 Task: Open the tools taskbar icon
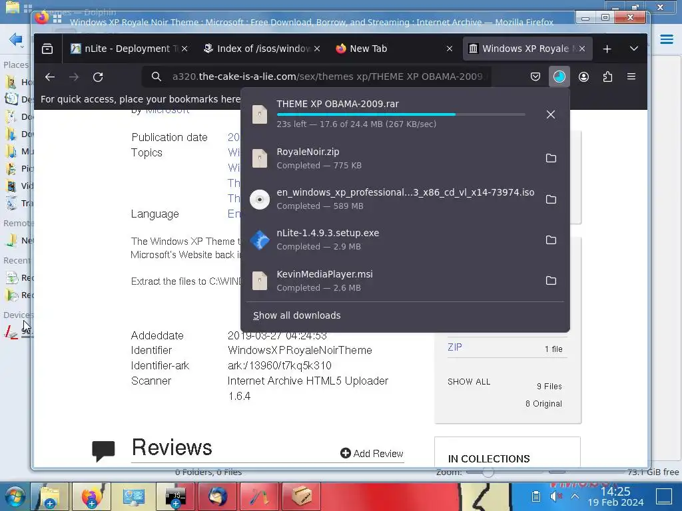(x=260, y=496)
